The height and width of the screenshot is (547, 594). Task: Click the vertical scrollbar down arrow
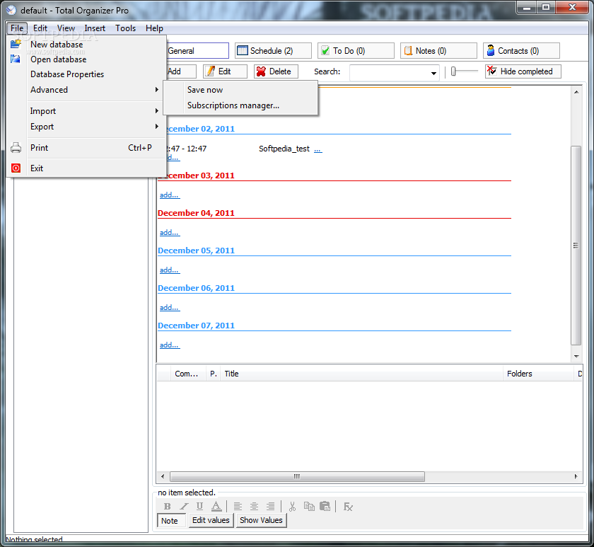pos(576,357)
